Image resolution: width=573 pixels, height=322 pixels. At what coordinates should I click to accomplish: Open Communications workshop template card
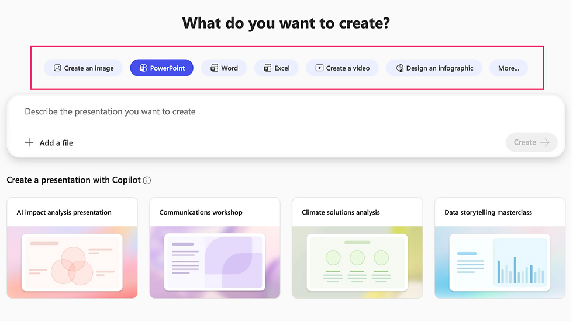[215, 248]
